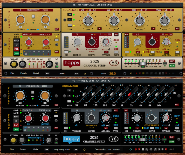Click low shelf curve icon in strip #1 equalizer
Viewport: 185px width, 155px height.
[99, 29]
